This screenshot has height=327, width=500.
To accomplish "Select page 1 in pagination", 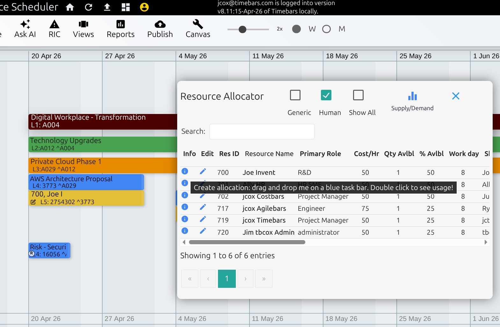I will coord(227,279).
